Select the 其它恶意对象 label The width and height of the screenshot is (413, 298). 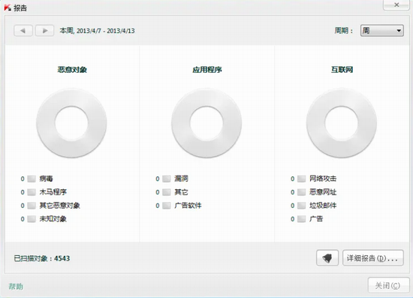pyautogui.click(x=60, y=206)
